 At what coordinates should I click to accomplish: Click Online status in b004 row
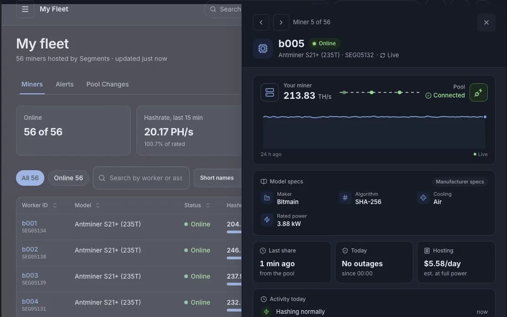coord(197,302)
